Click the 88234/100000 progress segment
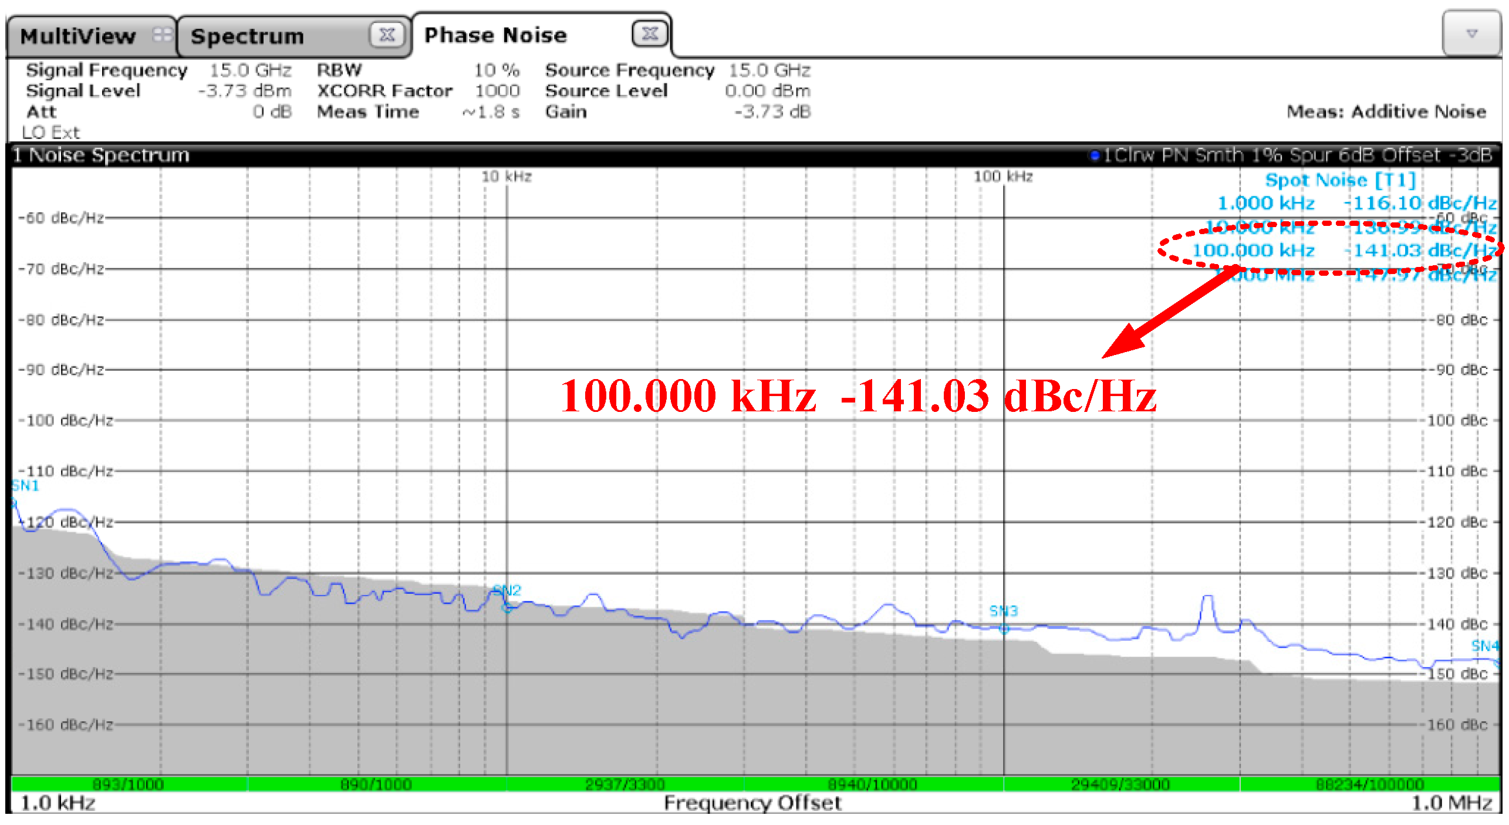The height and width of the screenshot is (825, 1509). point(1370,784)
